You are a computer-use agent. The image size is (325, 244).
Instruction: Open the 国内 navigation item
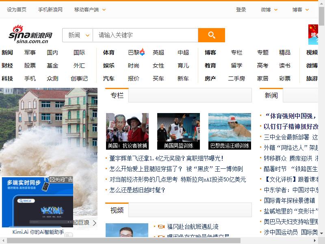point(52,52)
